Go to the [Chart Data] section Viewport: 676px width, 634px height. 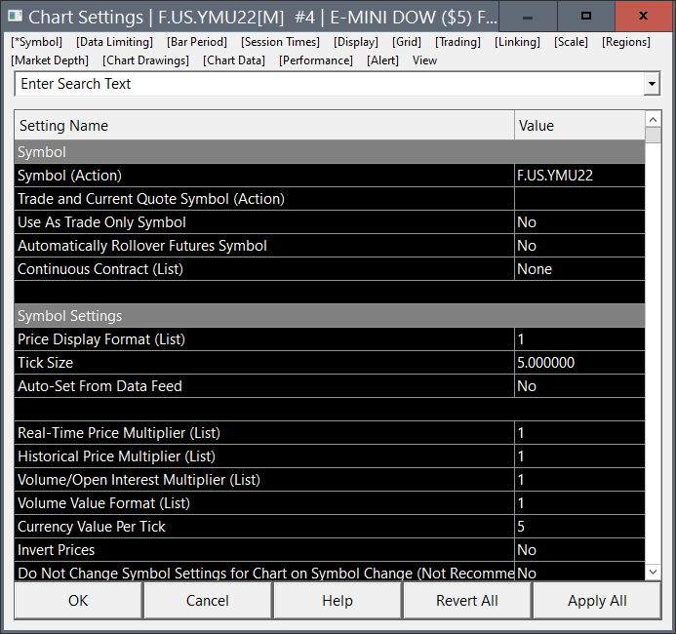[x=234, y=60]
